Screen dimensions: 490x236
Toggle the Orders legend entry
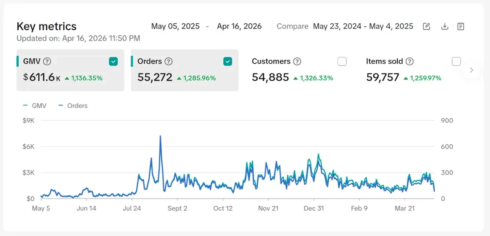(73, 106)
